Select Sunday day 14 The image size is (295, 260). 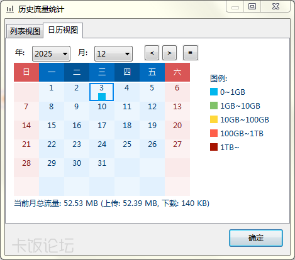[x=26, y=130]
